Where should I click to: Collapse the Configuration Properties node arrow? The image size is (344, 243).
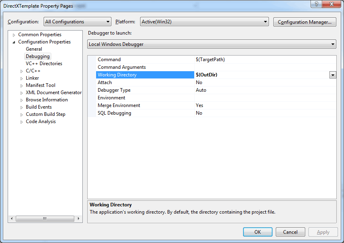(14, 42)
